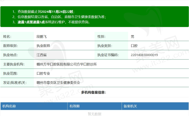Select certificate number 220140830000019

coord(144,55)
